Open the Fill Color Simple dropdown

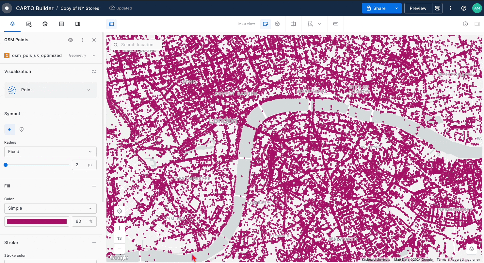point(50,208)
